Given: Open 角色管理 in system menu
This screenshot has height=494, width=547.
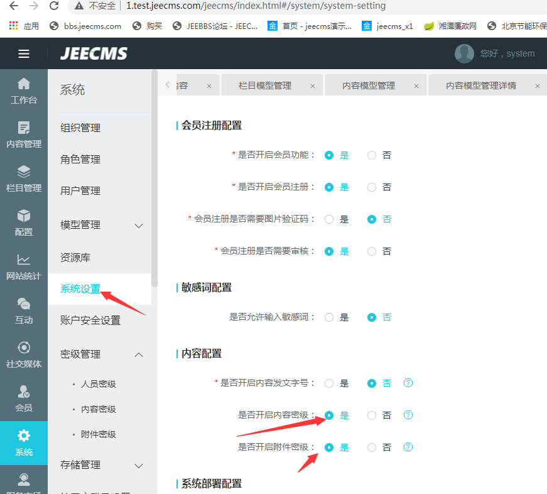Looking at the screenshot, I should click(x=80, y=159).
